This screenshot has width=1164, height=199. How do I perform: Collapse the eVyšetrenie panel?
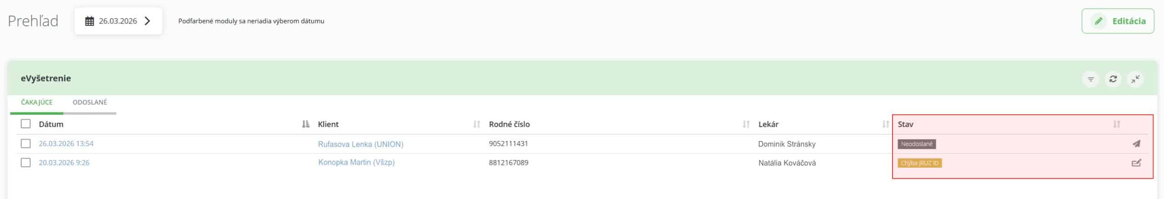tap(1135, 79)
